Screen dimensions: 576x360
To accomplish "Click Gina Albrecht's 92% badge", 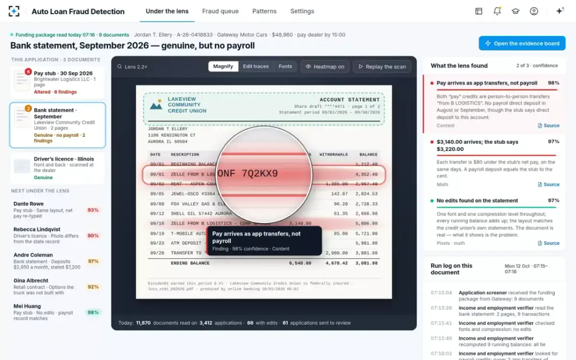I will pos(93,287).
